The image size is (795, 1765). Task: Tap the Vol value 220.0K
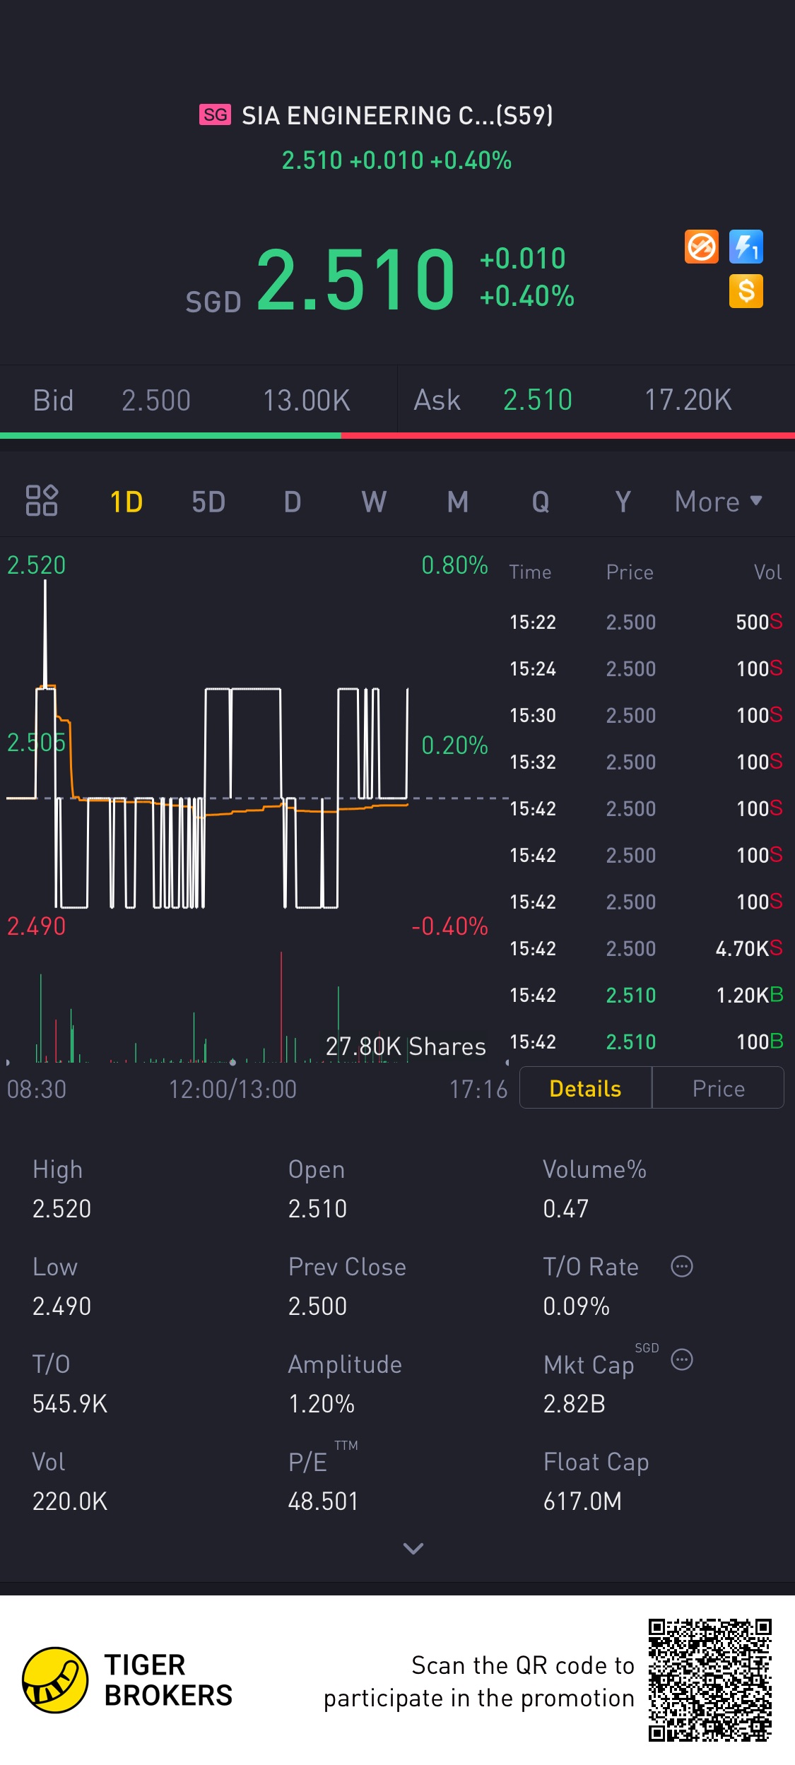[x=70, y=1501]
